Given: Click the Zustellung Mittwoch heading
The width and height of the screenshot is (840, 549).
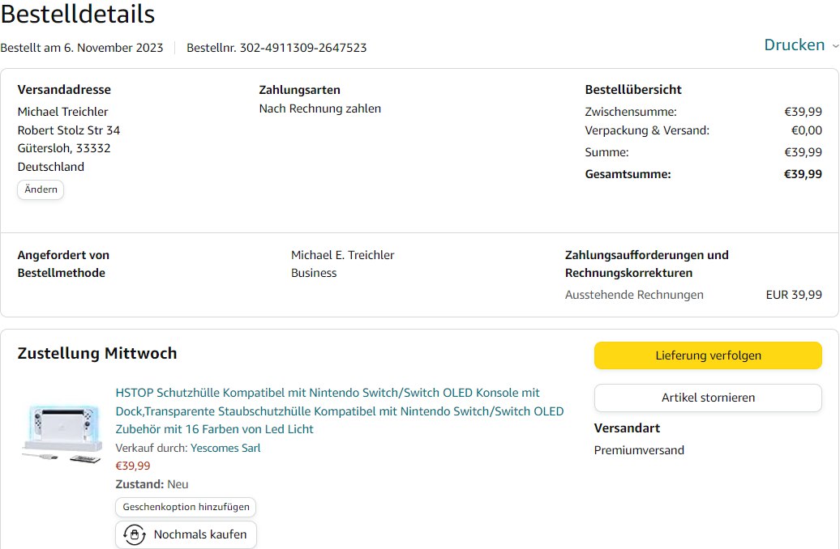Looking at the screenshot, I should [x=97, y=353].
